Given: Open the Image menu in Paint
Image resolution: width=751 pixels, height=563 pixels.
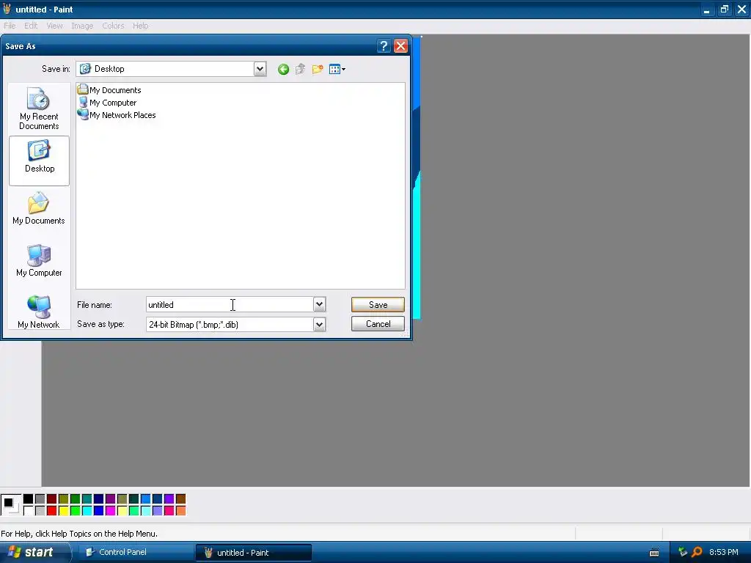Looking at the screenshot, I should tap(82, 26).
